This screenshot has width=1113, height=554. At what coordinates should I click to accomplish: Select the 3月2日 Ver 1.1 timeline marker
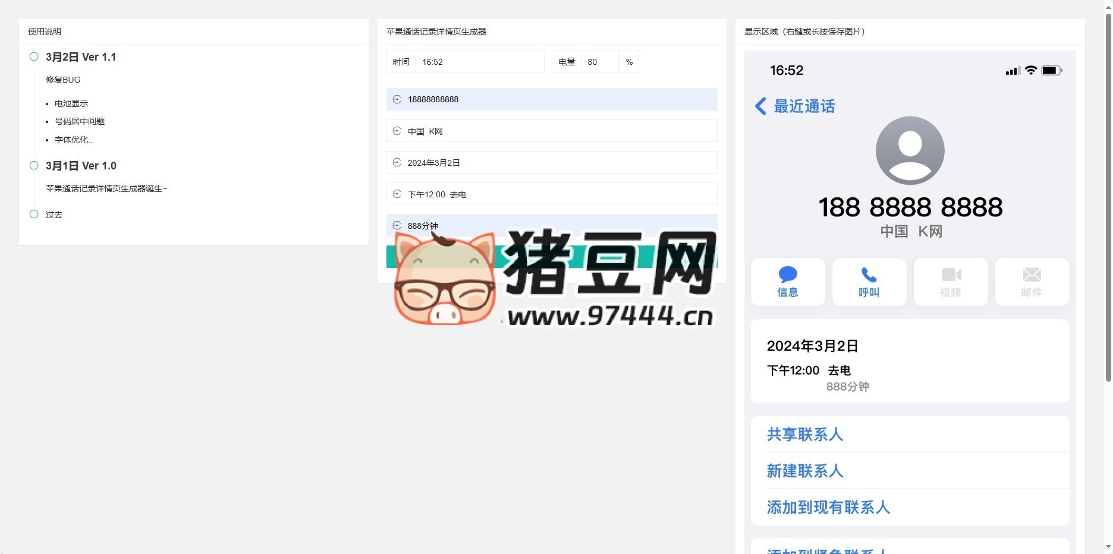pyautogui.click(x=34, y=56)
